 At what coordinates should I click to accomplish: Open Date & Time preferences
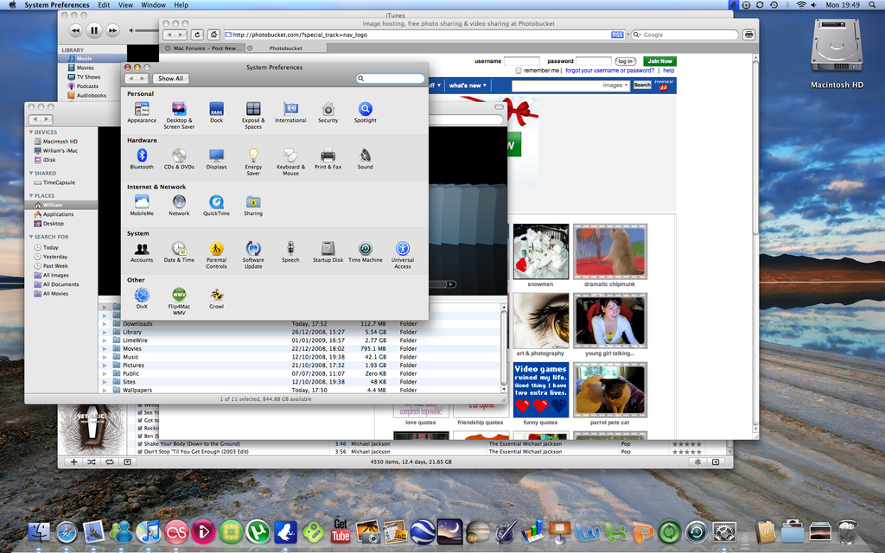pos(179,251)
